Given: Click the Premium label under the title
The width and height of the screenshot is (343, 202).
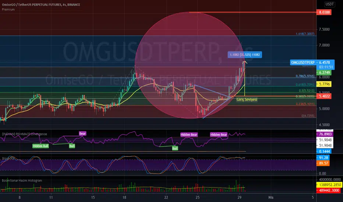Looking at the screenshot, I should click(x=8, y=10).
